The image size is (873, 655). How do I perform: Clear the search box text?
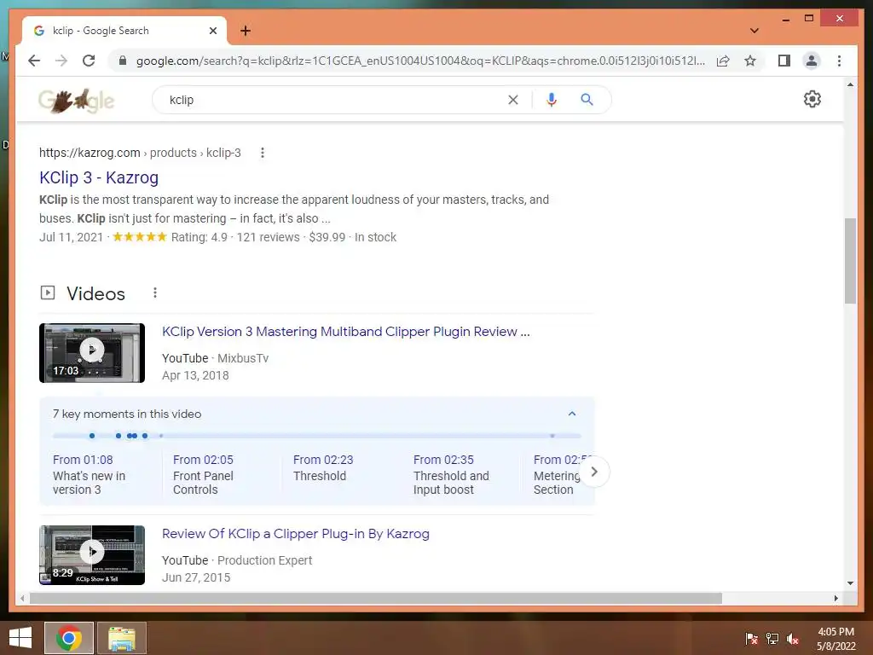(x=512, y=100)
